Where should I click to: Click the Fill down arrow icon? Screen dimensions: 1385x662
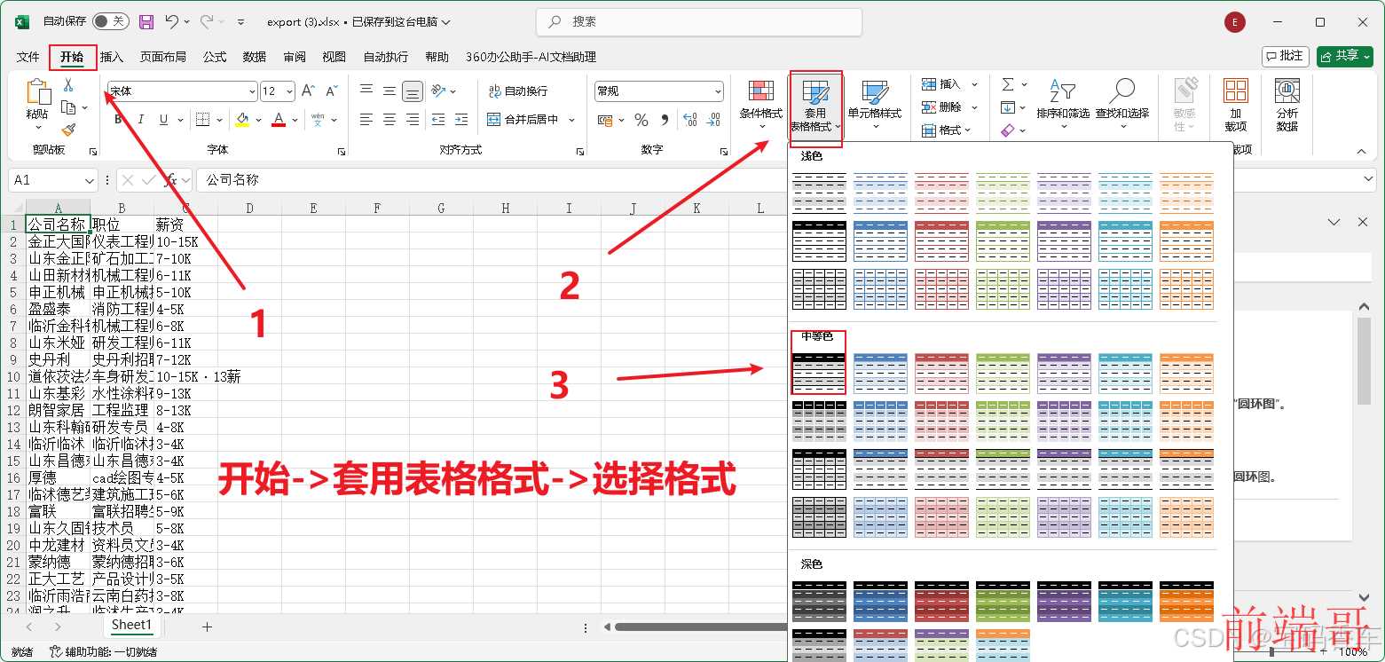(x=1008, y=107)
